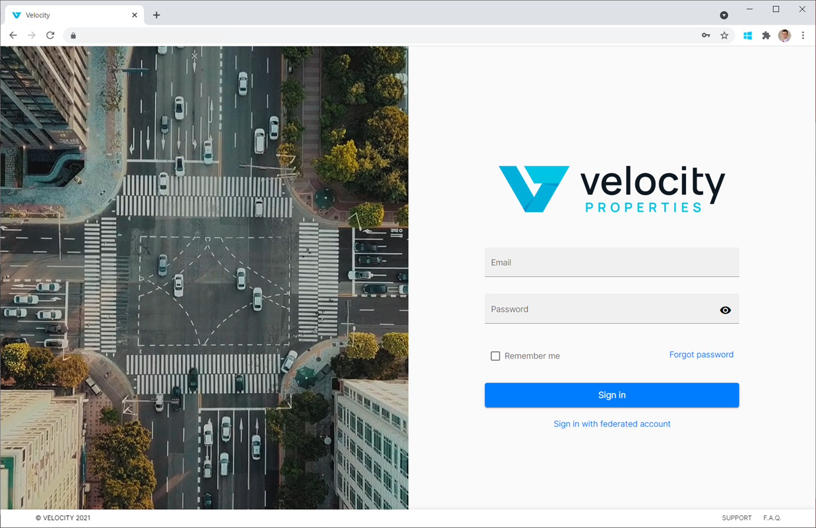816x528 pixels.
Task: Select the Velocity browser tab
Action: pos(74,15)
